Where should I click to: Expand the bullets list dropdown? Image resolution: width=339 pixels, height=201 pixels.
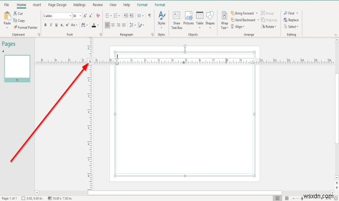pyautogui.click(x=111, y=16)
